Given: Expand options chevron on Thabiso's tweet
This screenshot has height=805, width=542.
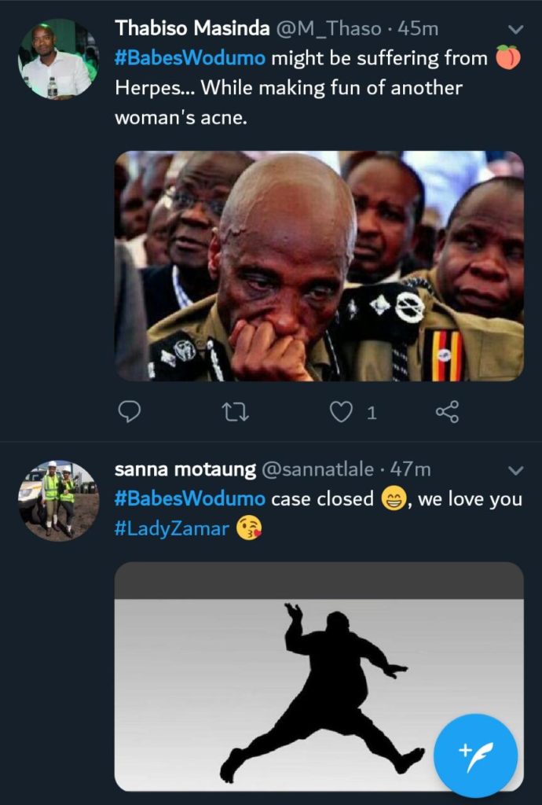Looking at the screenshot, I should [x=516, y=29].
